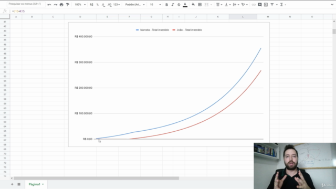Open the all sheets list
Image resolution: width=336 pixels, height=189 pixels.
coord(19,184)
